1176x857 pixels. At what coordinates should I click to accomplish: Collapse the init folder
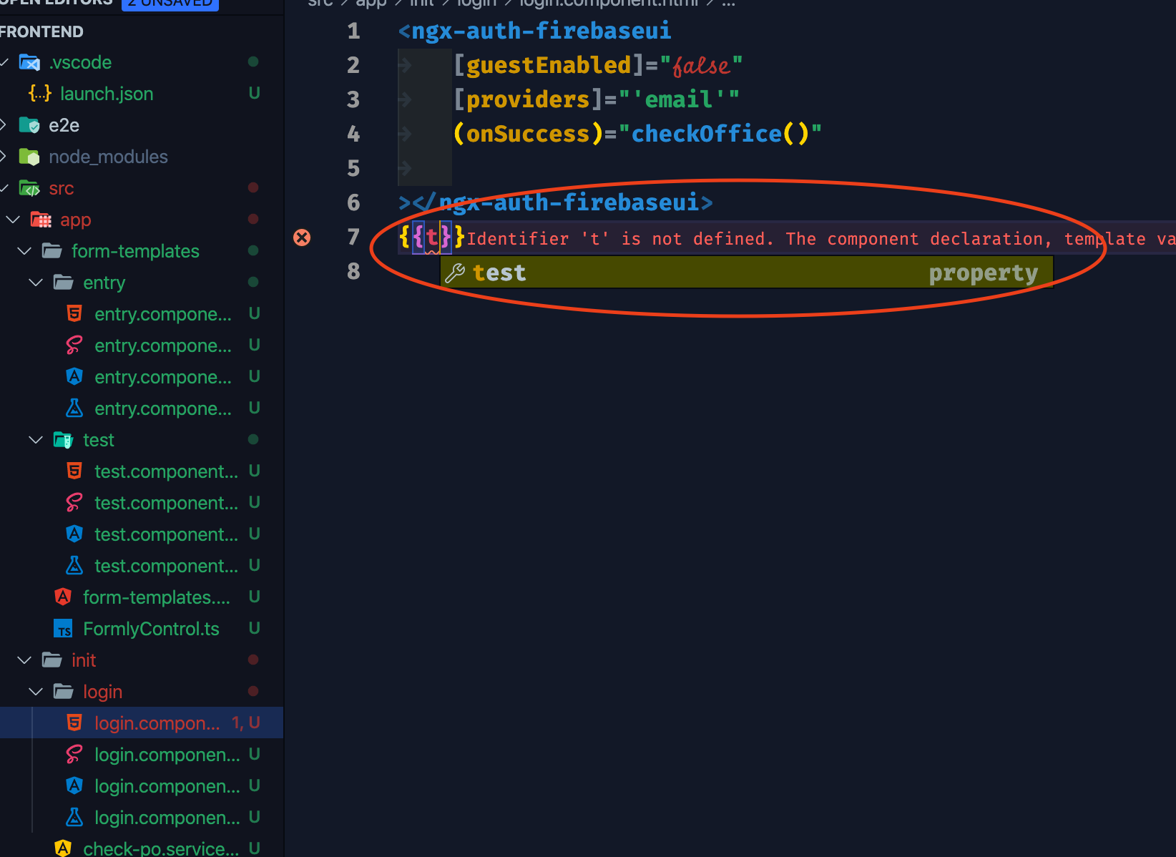24,660
